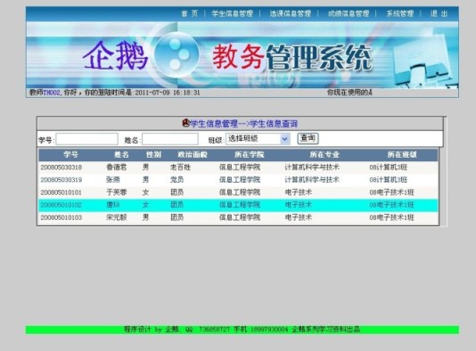
Task: Click the 学号 column header
Action: pos(70,155)
